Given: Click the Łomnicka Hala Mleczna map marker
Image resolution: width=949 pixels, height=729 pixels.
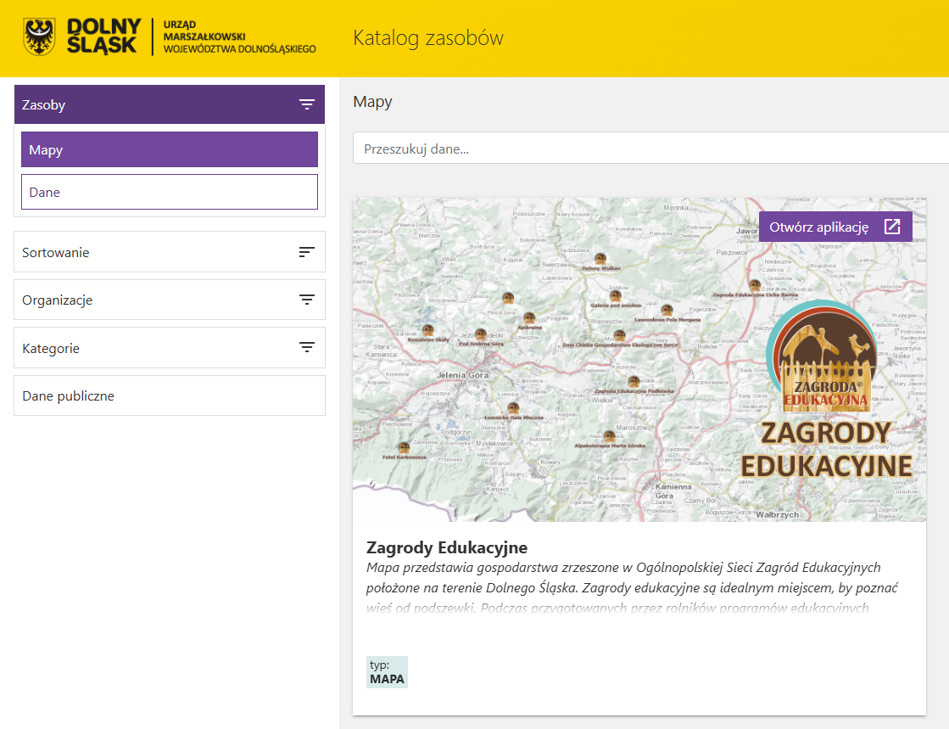Looking at the screenshot, I should click(513, 409).
